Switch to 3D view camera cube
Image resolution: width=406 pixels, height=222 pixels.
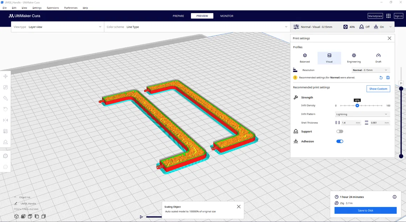tap(16, 216)
